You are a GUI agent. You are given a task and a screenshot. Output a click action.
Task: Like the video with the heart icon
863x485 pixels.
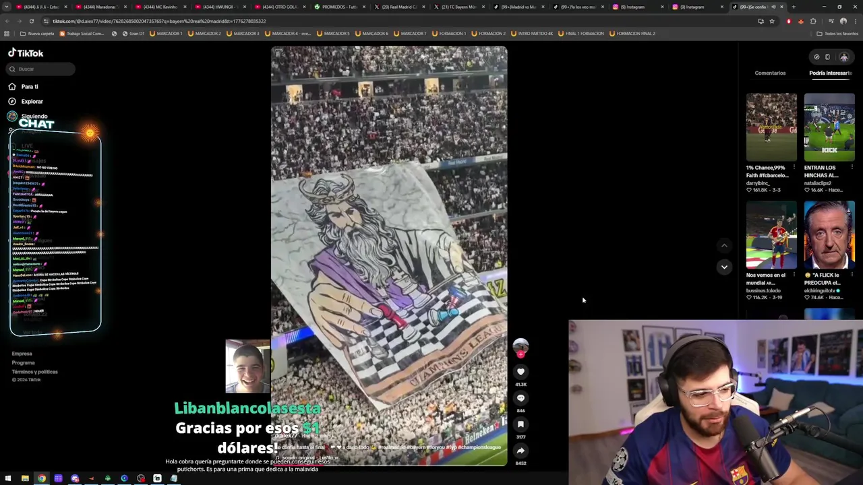click(520, 371)
